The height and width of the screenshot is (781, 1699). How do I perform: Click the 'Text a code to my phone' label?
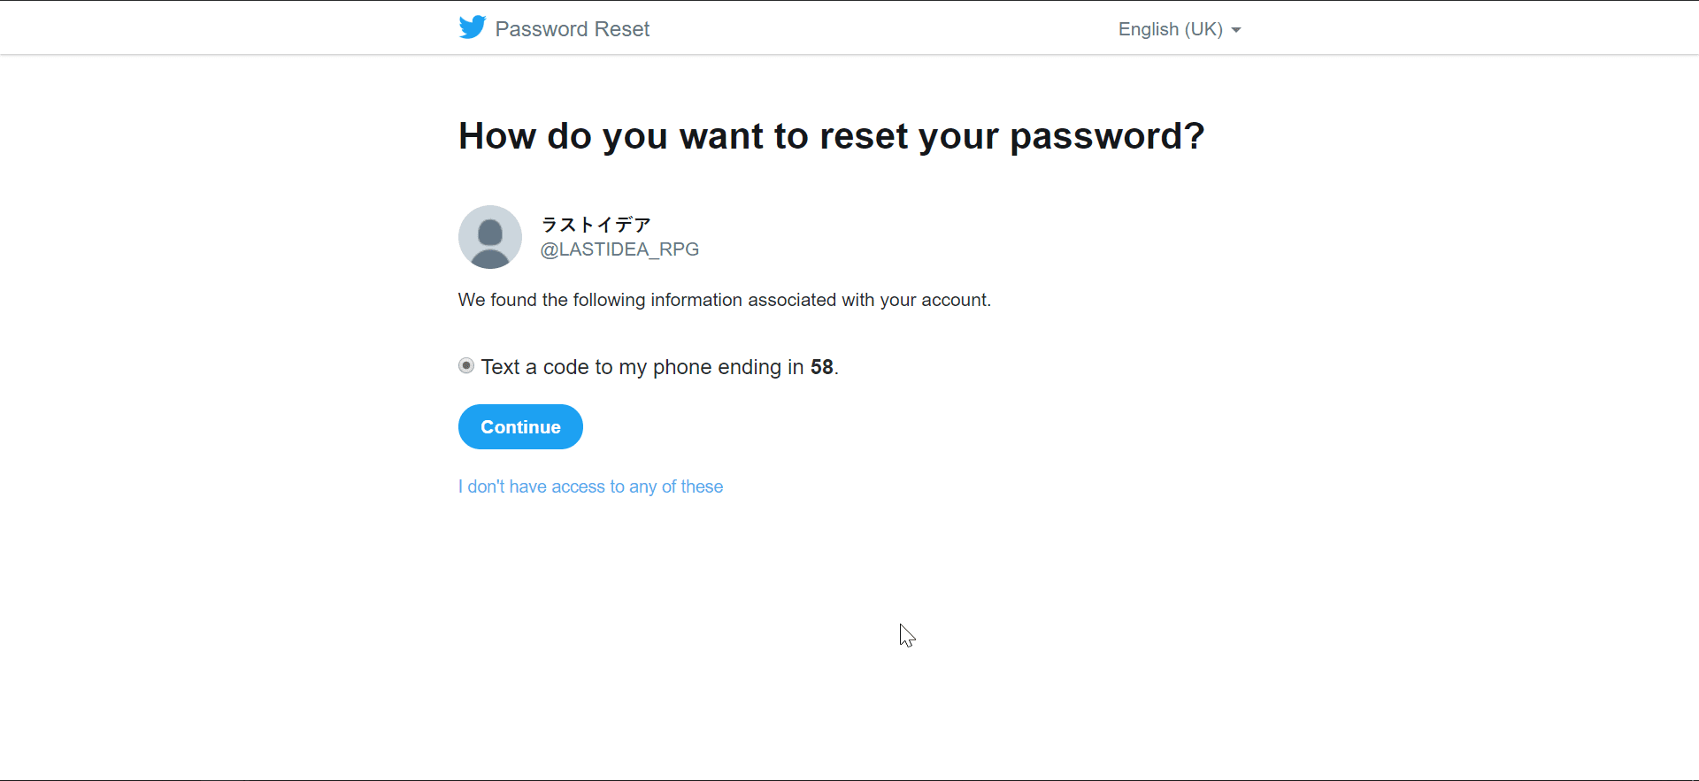(x=566, y=367)
